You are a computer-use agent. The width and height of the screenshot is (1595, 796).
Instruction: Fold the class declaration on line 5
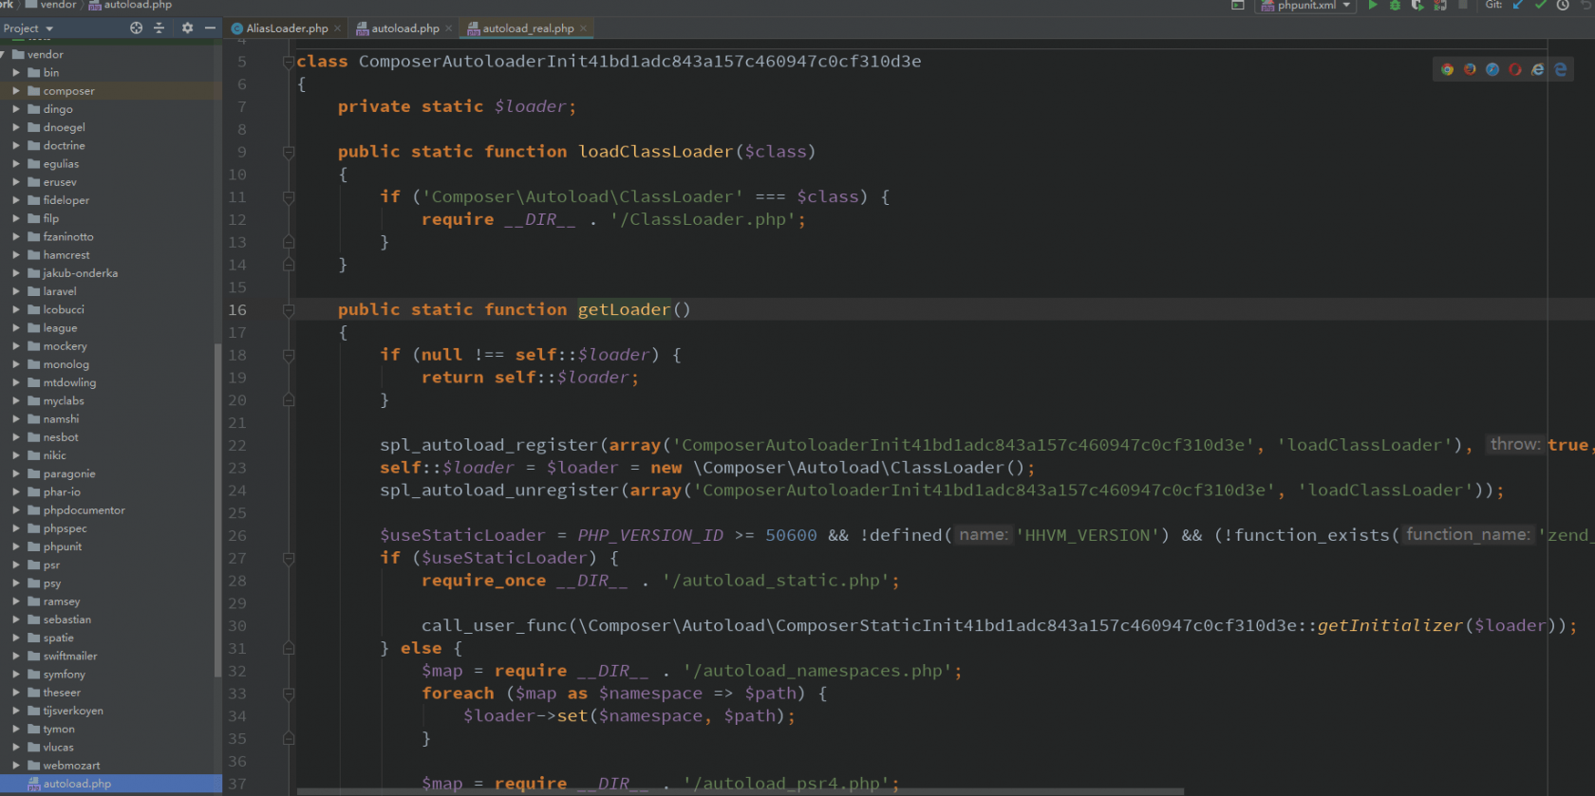[289, 62]
